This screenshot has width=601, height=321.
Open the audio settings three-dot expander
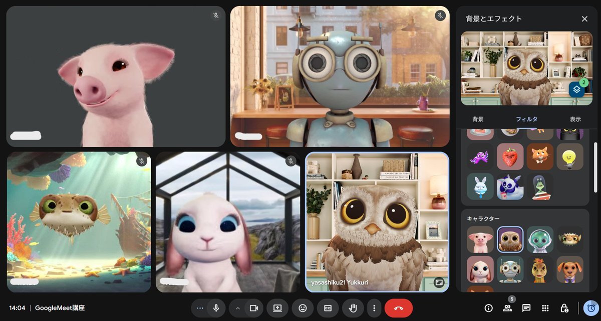click(200, 308)
